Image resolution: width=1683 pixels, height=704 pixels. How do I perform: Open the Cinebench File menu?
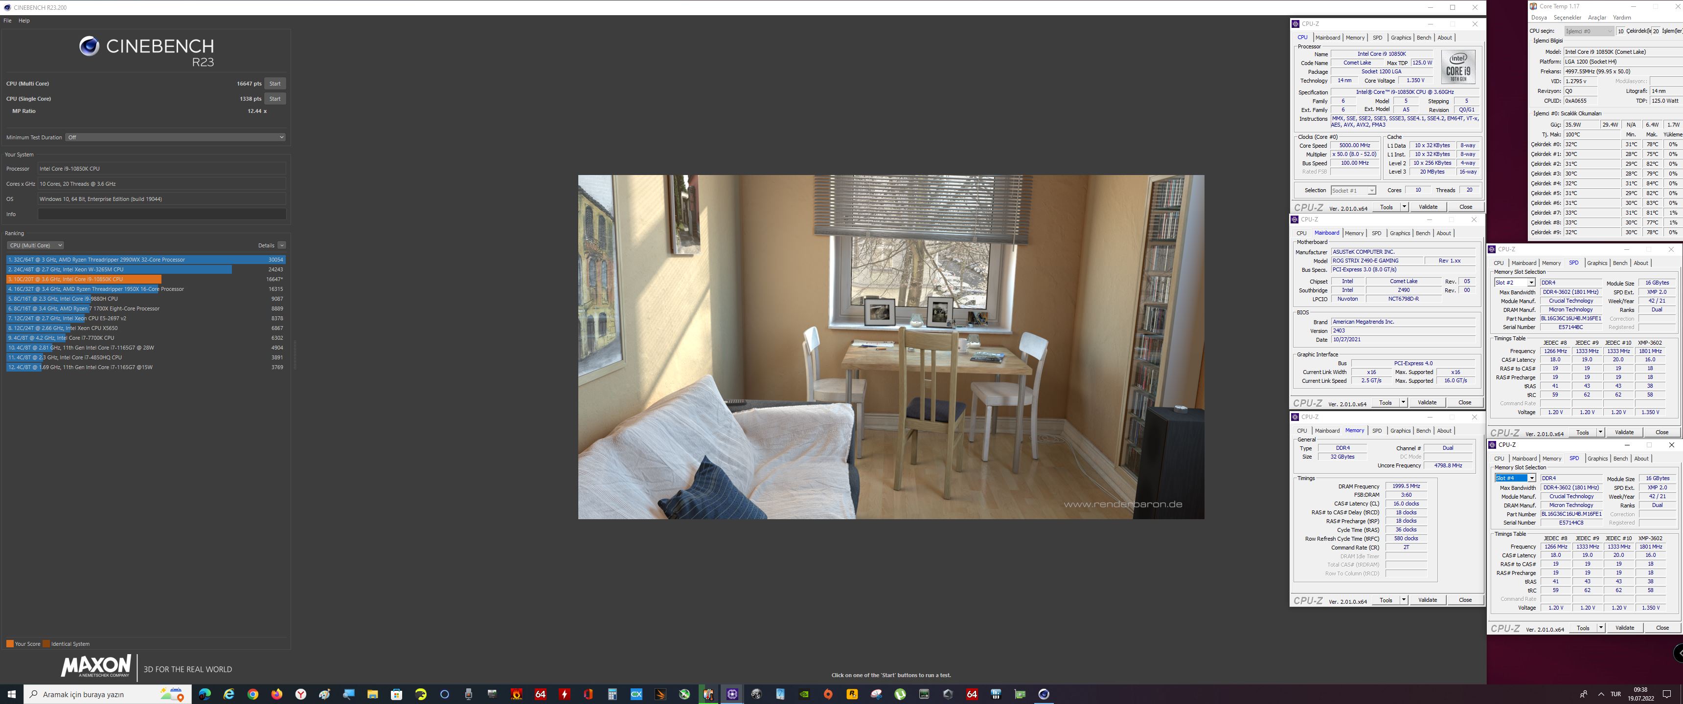tap(7, 21)
